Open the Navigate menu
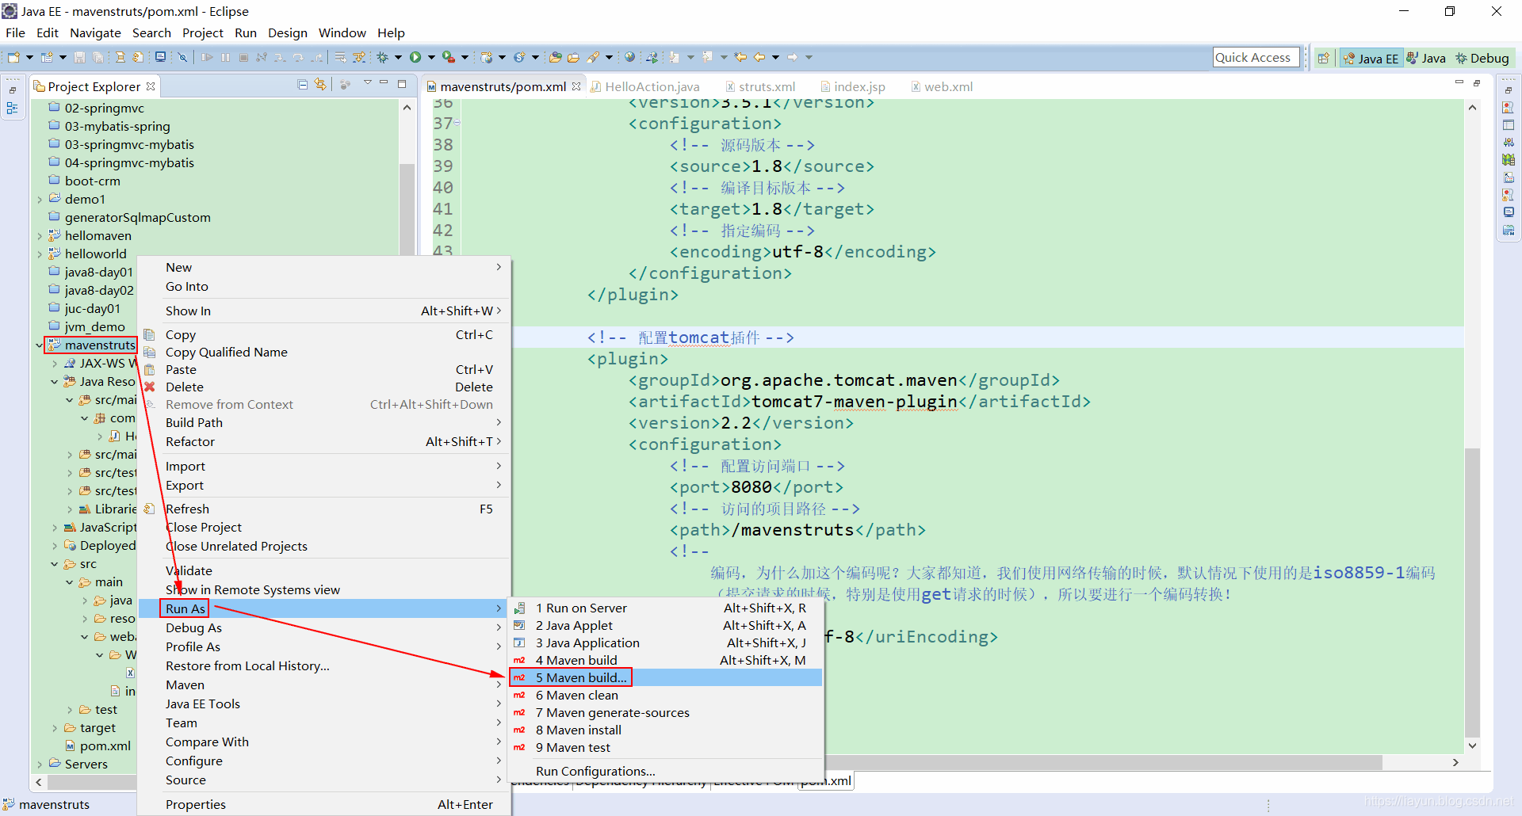 [95, 32]
